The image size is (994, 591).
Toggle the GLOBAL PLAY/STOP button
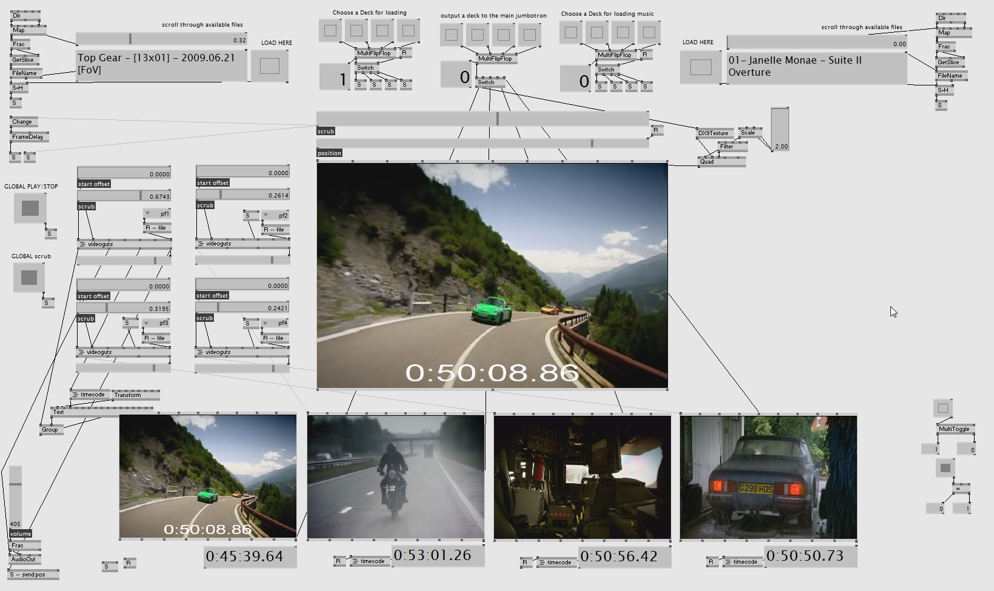pos(30,208)
